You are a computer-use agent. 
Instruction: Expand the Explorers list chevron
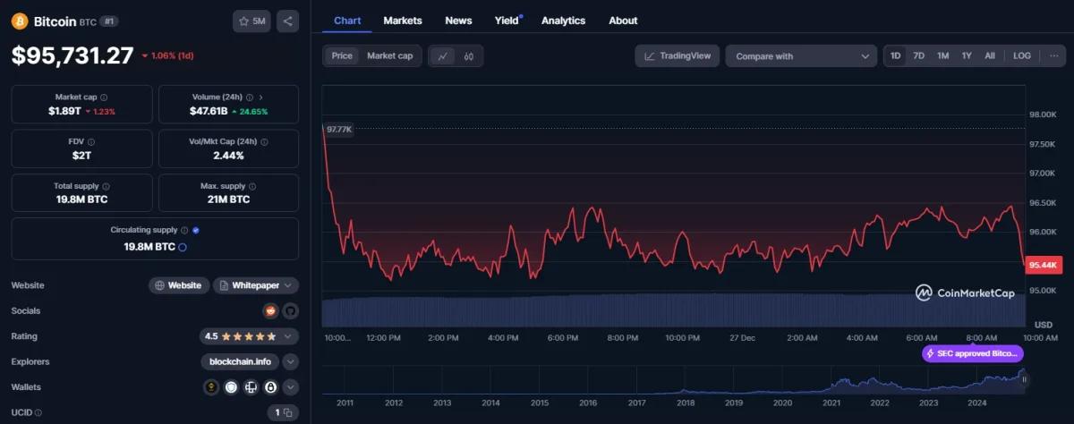(x=291, y=361)
